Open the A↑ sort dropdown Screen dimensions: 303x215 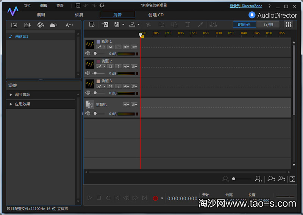click(x=69, y=25)
